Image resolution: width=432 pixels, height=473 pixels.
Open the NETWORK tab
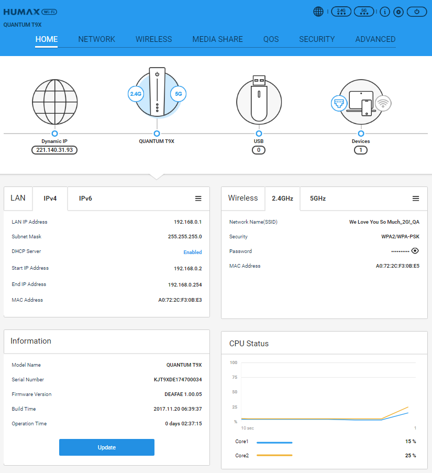96,39
